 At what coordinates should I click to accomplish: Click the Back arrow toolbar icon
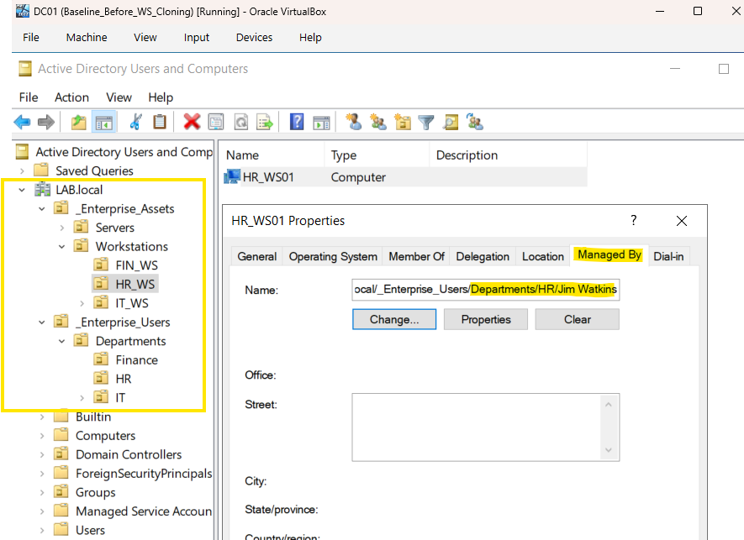click(x=22, y=123)
